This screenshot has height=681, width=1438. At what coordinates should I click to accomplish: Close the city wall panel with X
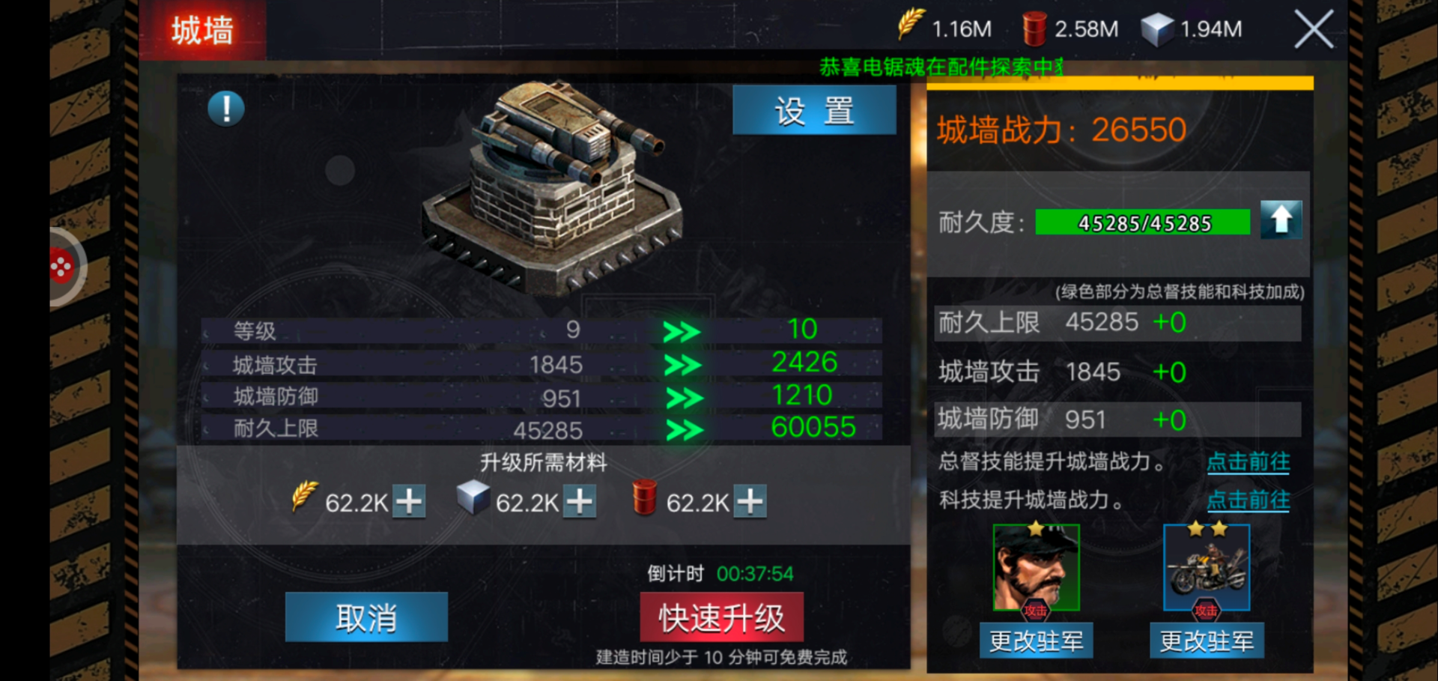[x=1314, y=30]
